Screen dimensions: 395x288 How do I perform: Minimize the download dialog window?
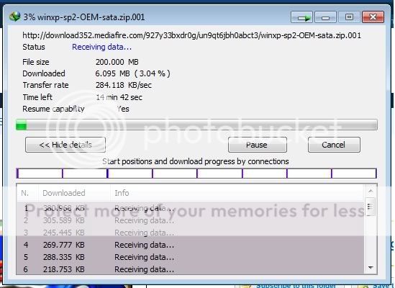click(x=325, y=17)
